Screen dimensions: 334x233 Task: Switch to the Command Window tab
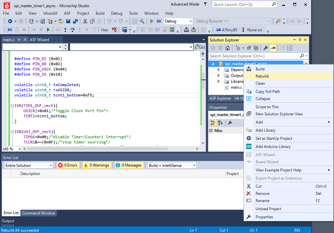(39, 213)
